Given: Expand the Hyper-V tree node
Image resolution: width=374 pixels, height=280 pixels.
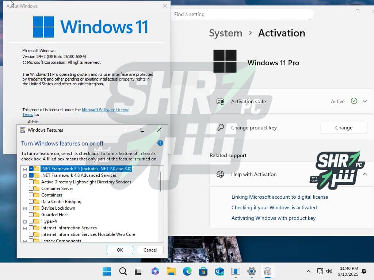Looking at the screenshot, I should tap(25, 222).
